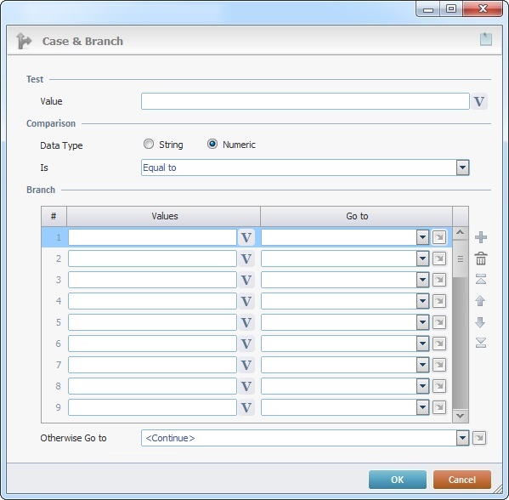Select the String data type radio button
This screenshot has height=500, width=509.
(x=149, y=144)
